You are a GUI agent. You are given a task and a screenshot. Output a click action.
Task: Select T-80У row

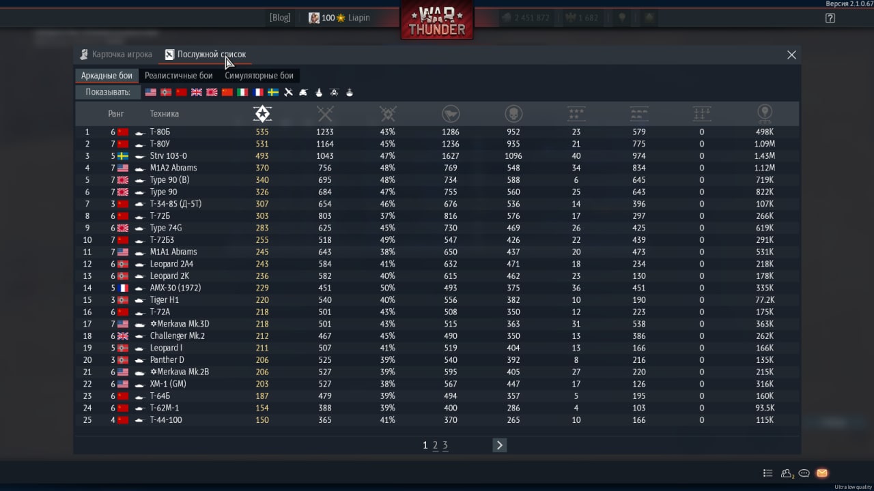437,144
